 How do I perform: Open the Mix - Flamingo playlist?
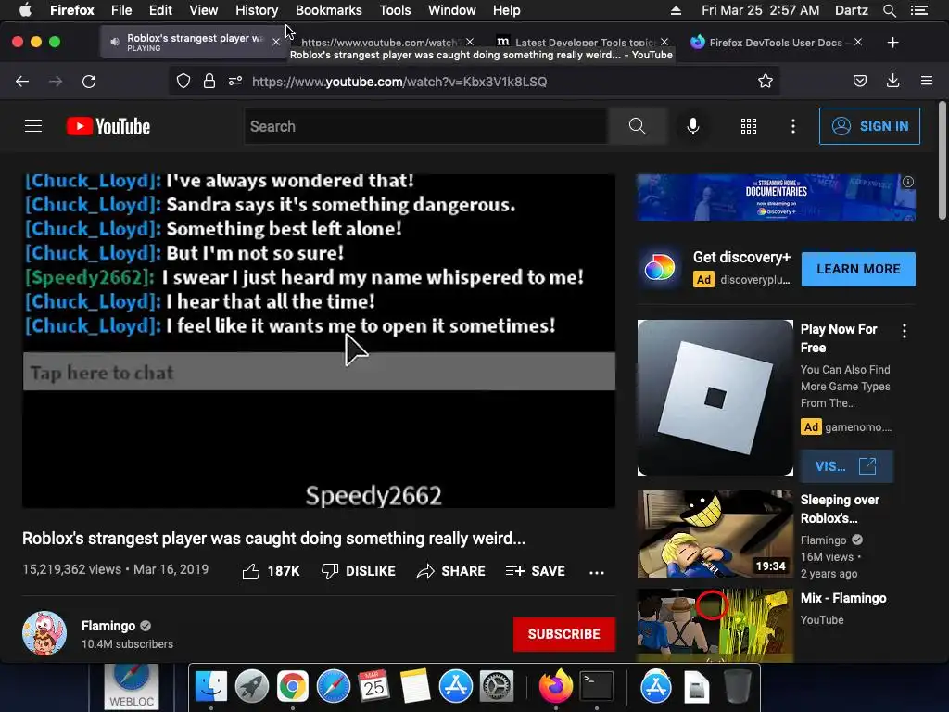pos(843,598)
